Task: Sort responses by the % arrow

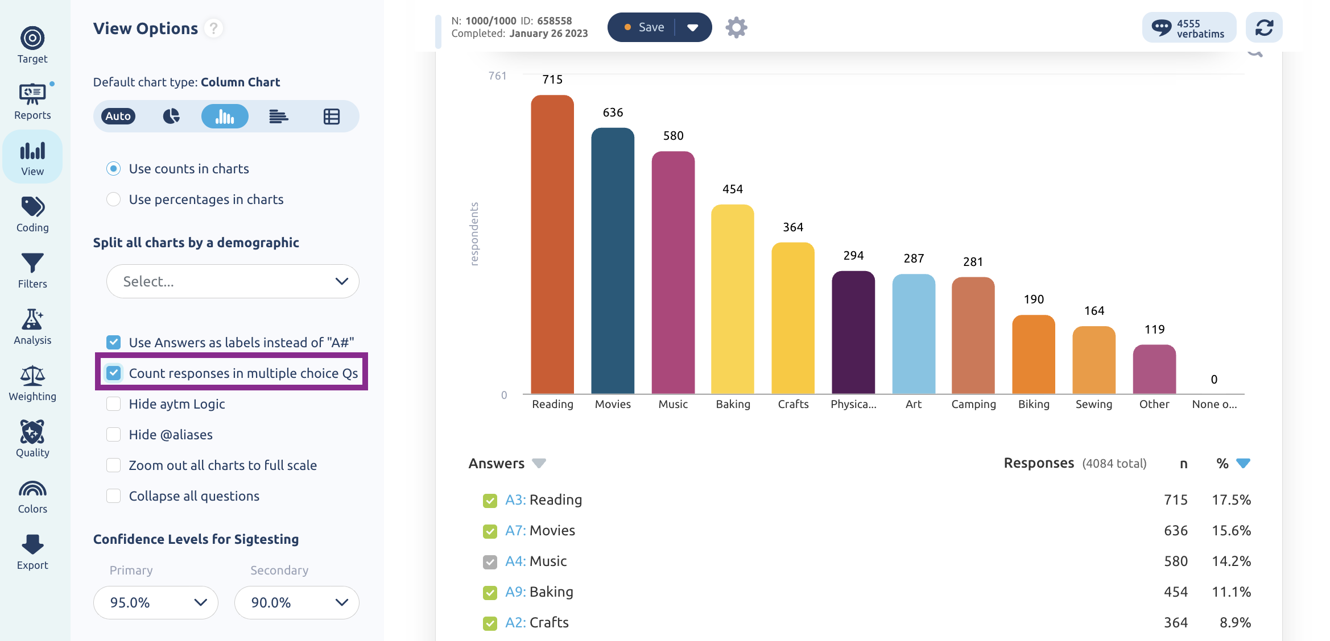Action: tap(1244, 463)
